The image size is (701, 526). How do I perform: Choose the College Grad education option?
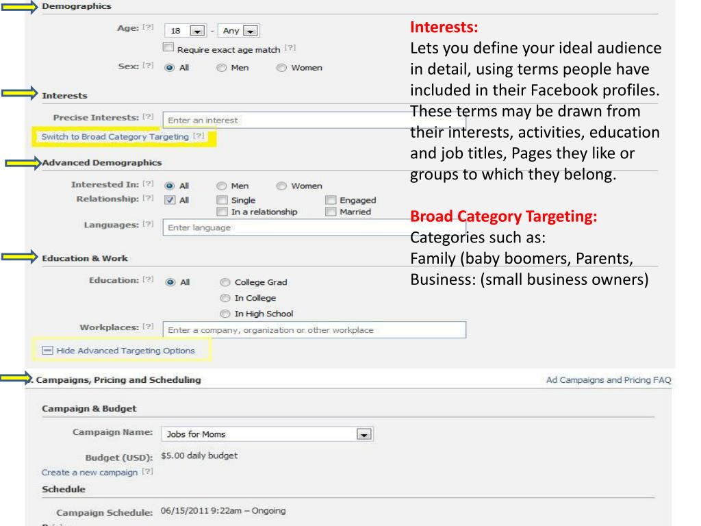pyautogui.click(x=225, y=282)
